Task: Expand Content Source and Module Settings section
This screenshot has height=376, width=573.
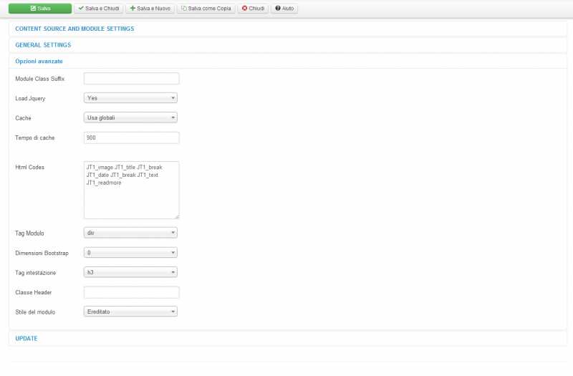Action: [x=74, y=29]
